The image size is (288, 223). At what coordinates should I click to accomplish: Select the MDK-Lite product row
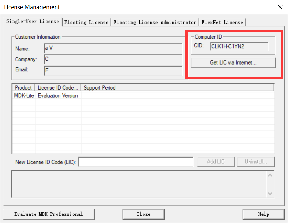click(143, 95)
